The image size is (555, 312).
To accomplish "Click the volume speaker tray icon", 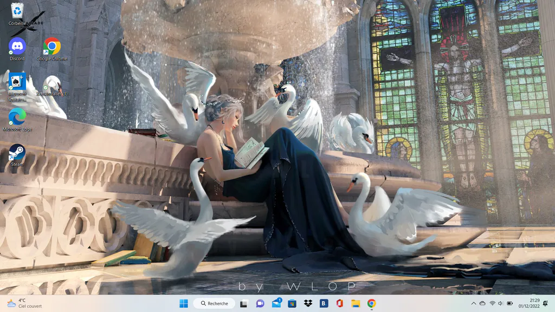I will pos(500,303).
